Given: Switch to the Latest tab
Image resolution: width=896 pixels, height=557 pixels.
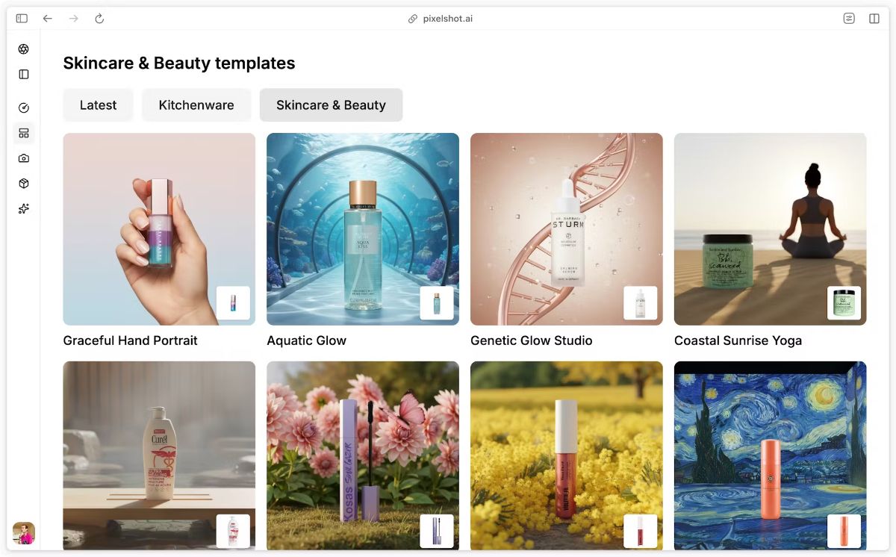Looking at the screenshot, I should (98, 105).
